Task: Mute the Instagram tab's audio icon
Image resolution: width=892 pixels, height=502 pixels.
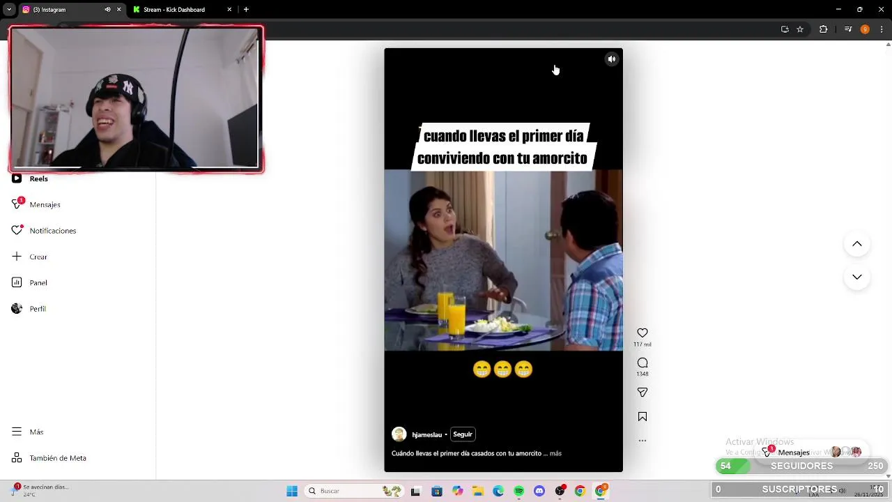Action: click(107, 10)
